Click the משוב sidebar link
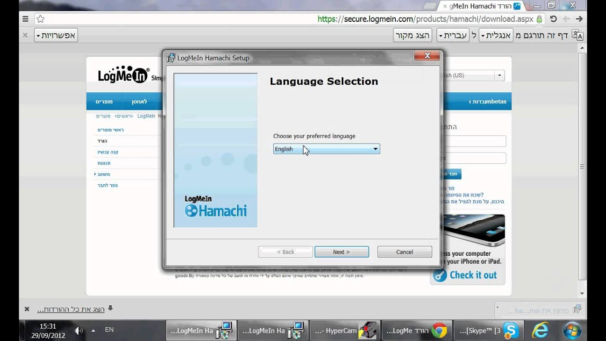The height and width of the screenshot is (341, 606). tap(104, 174)
